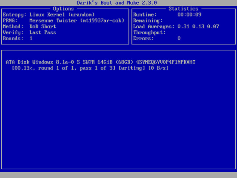Click the progress percentage "00.13%"
Screen dimensions: 237x178
click(23, 68)
